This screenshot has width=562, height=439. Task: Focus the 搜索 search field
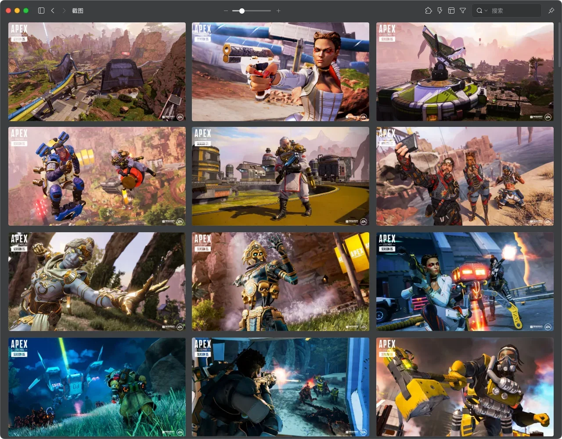(507, 11)
